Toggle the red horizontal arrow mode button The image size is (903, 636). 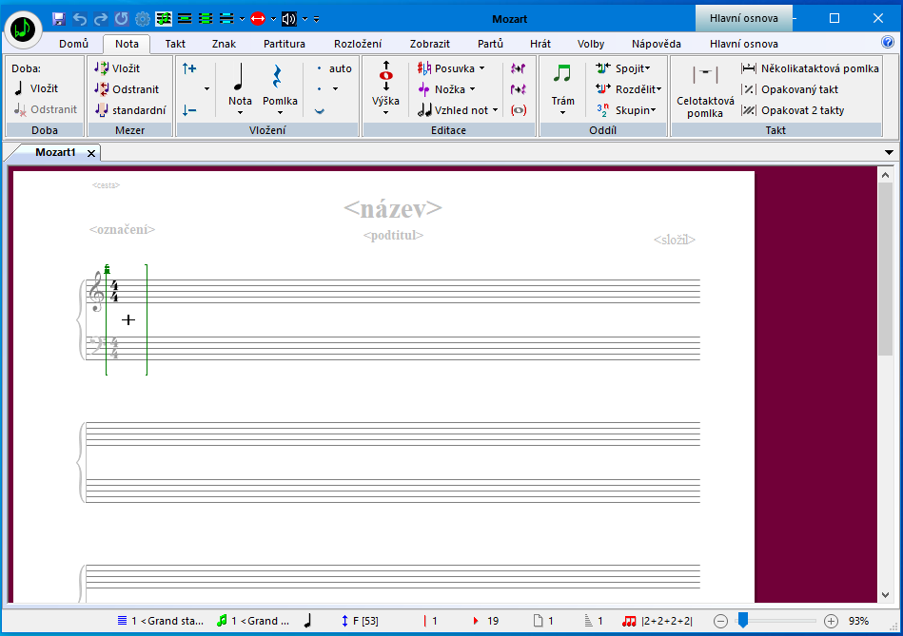point(258,19)
